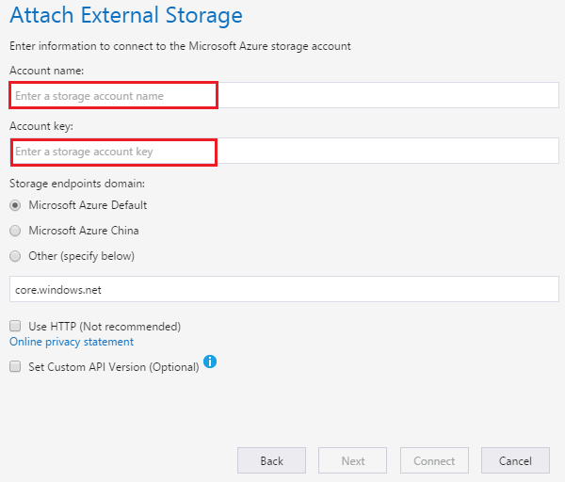Click the Attach External Storage heading
The image size is (565, 482).
click(x=125, y=16)
